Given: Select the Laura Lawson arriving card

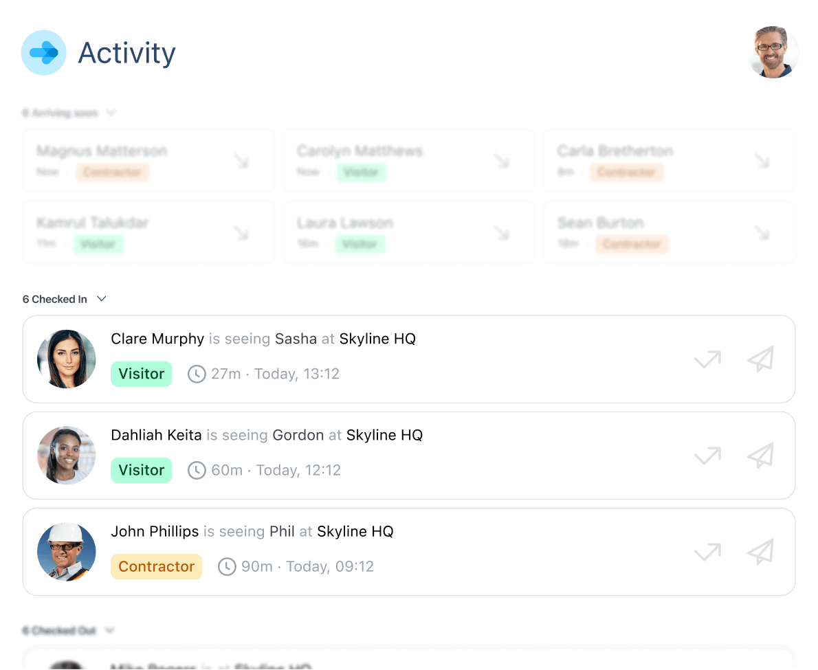Looking at the screenshot, I should [408, 232].
